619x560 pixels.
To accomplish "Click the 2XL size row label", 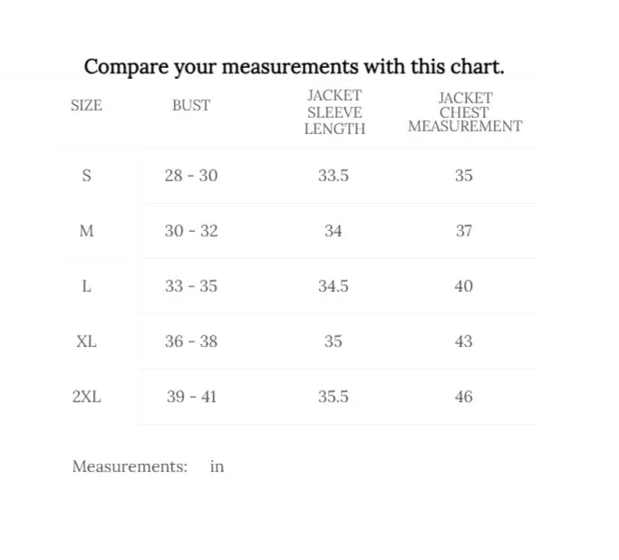I will (x=86, y=397).
